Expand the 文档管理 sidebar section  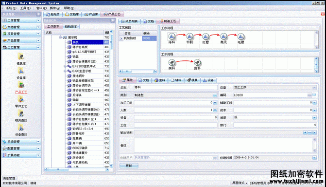[38, 27]
